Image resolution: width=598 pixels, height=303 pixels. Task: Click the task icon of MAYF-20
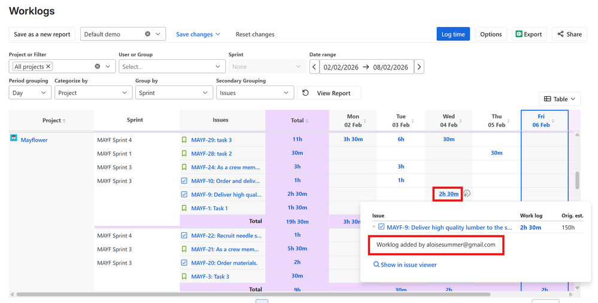pyautogui.click(x=184, y=262)
